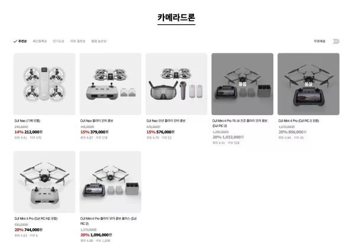The width and height of the screenshot is (355, 252).
Task: Click the 212,000원 price of DJI Neo
Action: coord(33,132)
